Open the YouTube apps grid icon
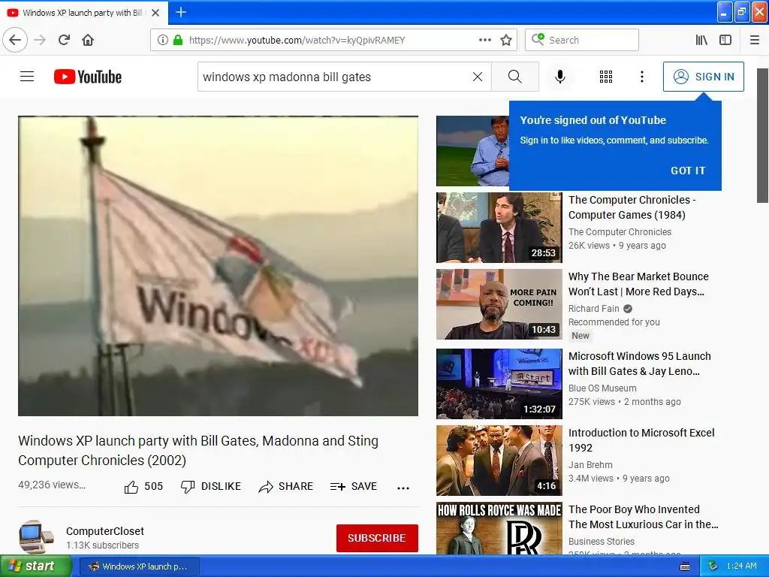The height and width of the screenshot is (577, 769). click(606, 77)
